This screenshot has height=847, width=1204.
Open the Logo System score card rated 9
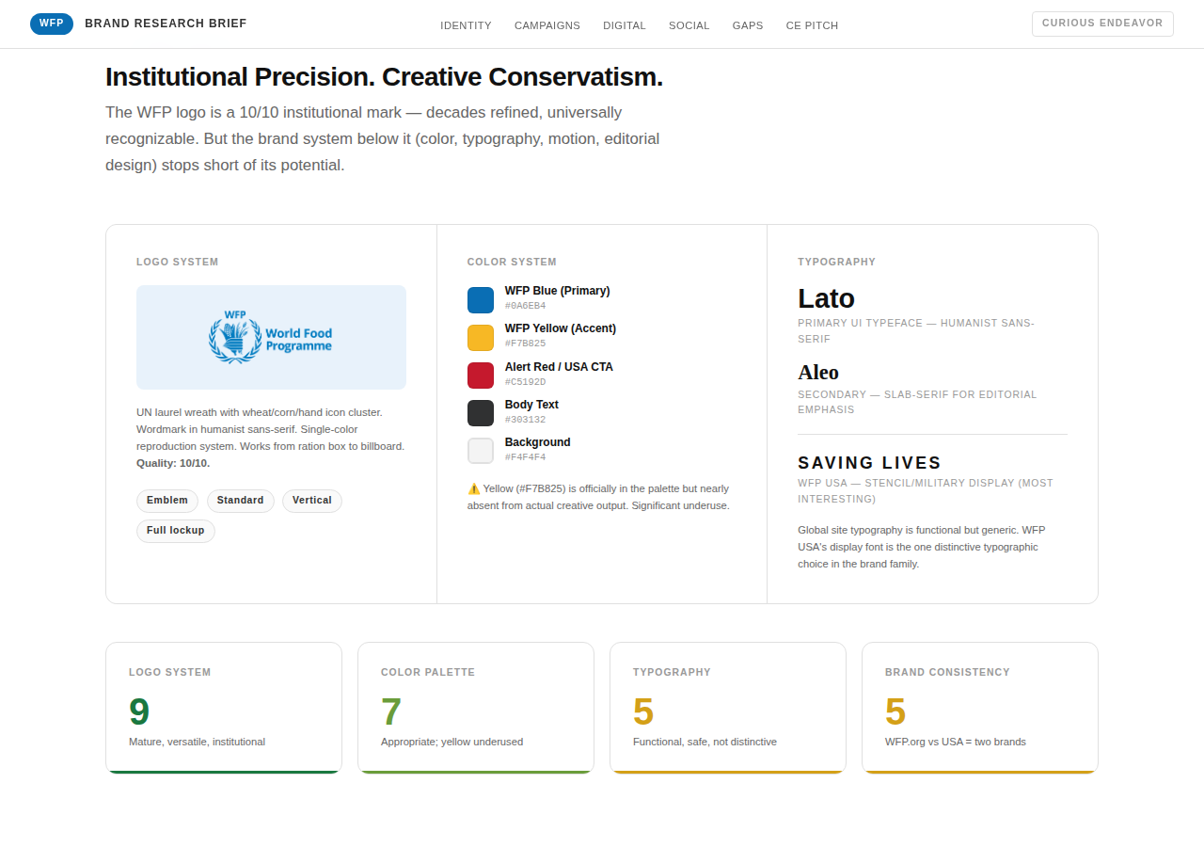coord(224,708)
